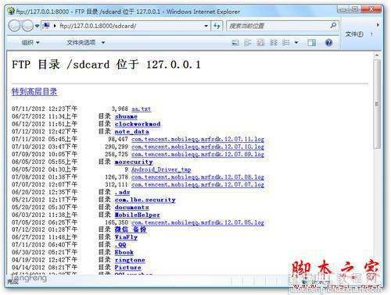Click file size 3,968 of aa.txt
The height and width of the screenshot is (295, 391).
(x=120, y=108)
